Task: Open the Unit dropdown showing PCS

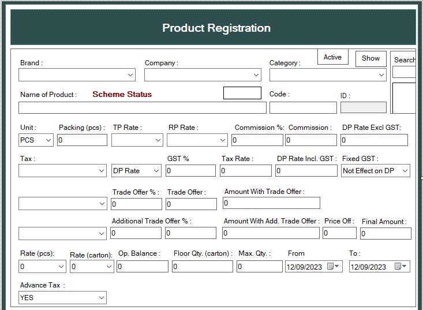Action: [x=48, y=140]
